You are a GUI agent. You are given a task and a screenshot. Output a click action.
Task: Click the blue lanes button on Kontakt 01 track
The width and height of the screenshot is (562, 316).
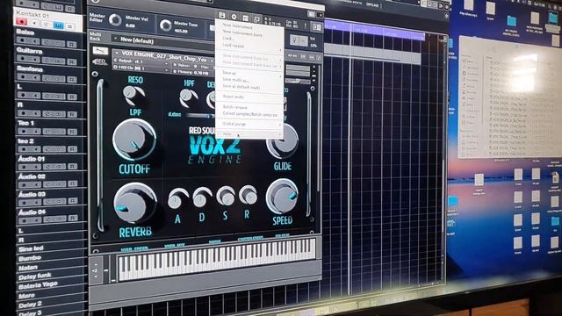(58, 25)
